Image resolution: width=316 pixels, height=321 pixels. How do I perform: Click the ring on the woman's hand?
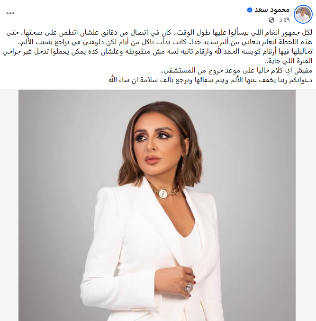coord(189,287)
